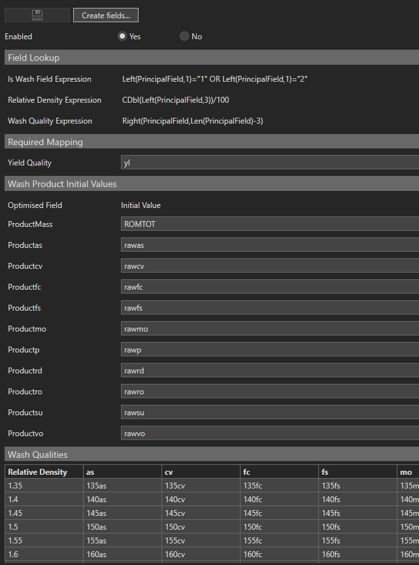
Task: Click the Productas rawas field
Action: [269, 245]
